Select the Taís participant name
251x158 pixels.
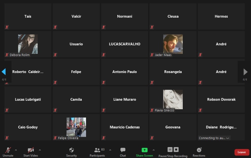pyautogui.click(x=28, y=16)
